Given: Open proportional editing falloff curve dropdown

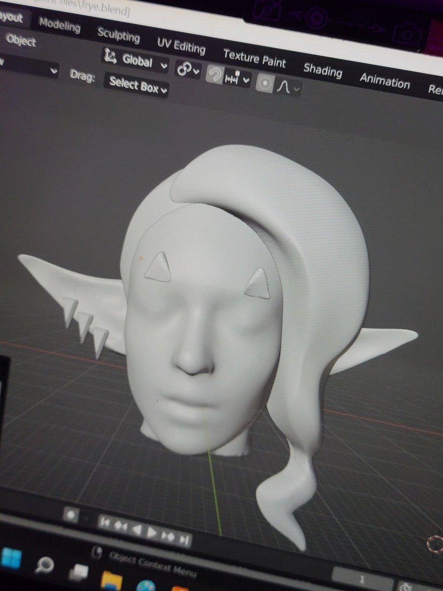Looking at the screenshot, I should (x=288, y=87).
